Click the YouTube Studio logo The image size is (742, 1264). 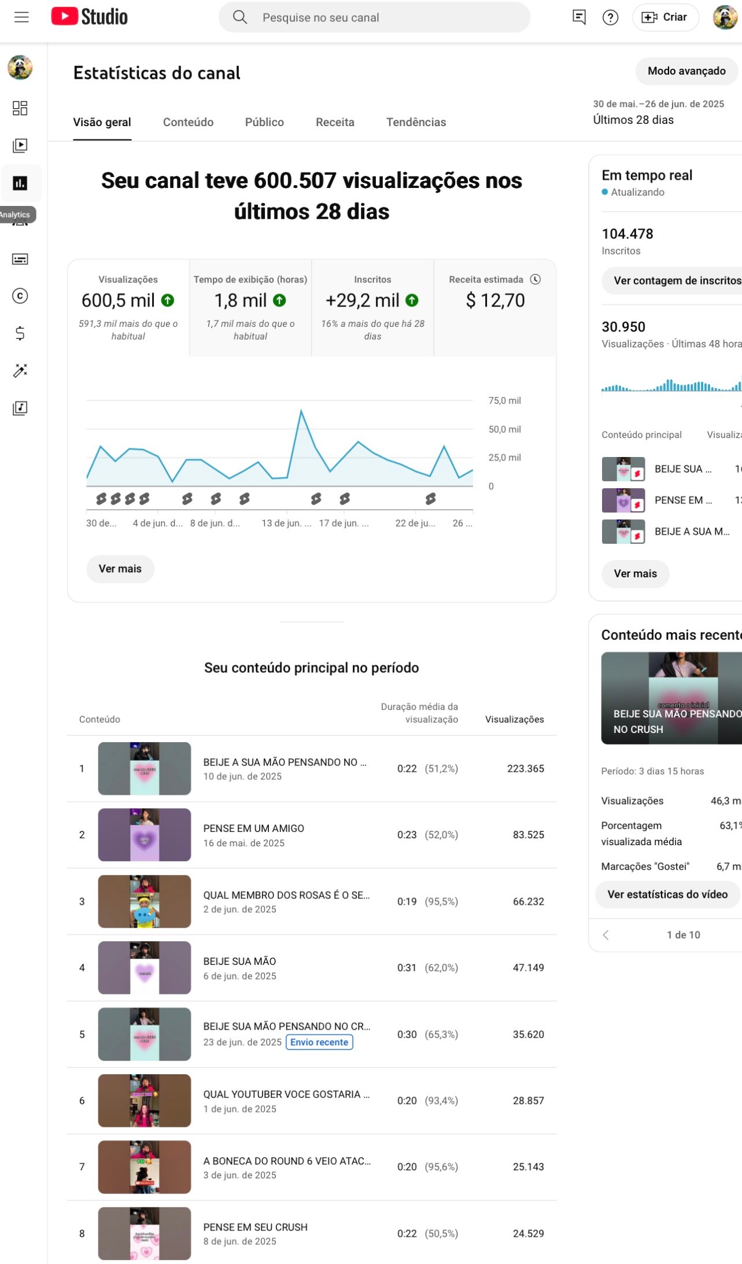point(90,17)
